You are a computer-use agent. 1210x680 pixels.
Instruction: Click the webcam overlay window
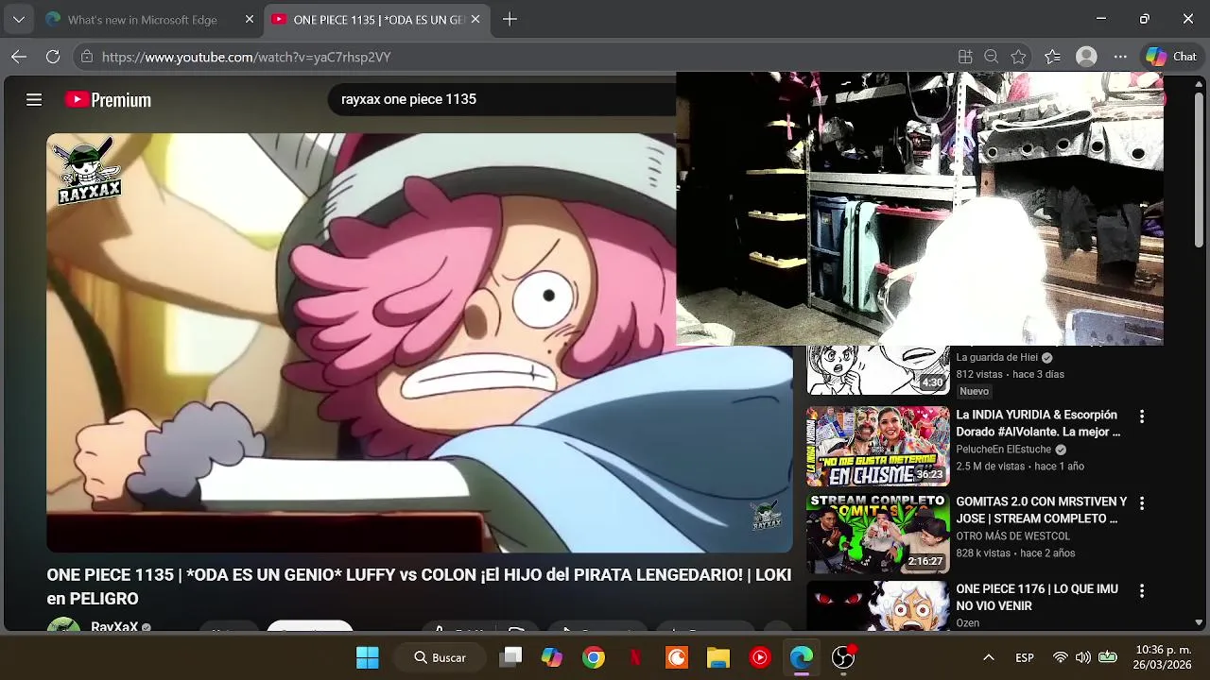pyautogui.click(x=920, y=209)
